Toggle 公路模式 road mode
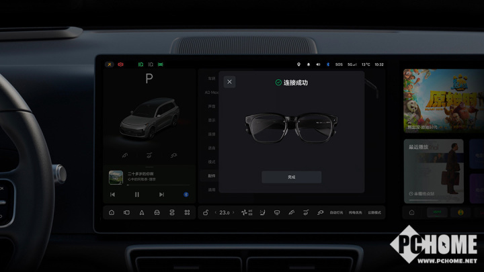The image size is (484, 272). point(374,213)
